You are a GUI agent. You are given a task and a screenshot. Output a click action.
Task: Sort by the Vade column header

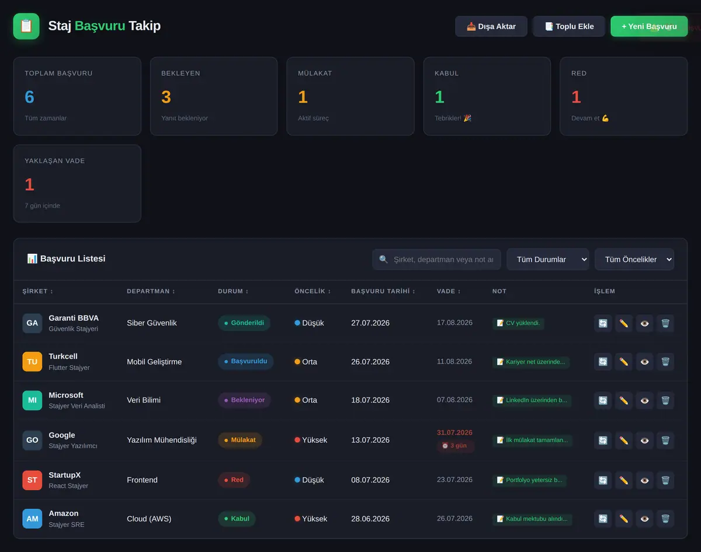(x=449, y=291)
